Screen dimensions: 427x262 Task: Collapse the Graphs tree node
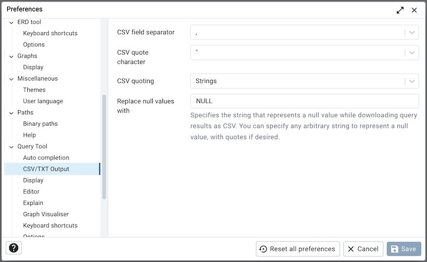click(x=11, y=56)
